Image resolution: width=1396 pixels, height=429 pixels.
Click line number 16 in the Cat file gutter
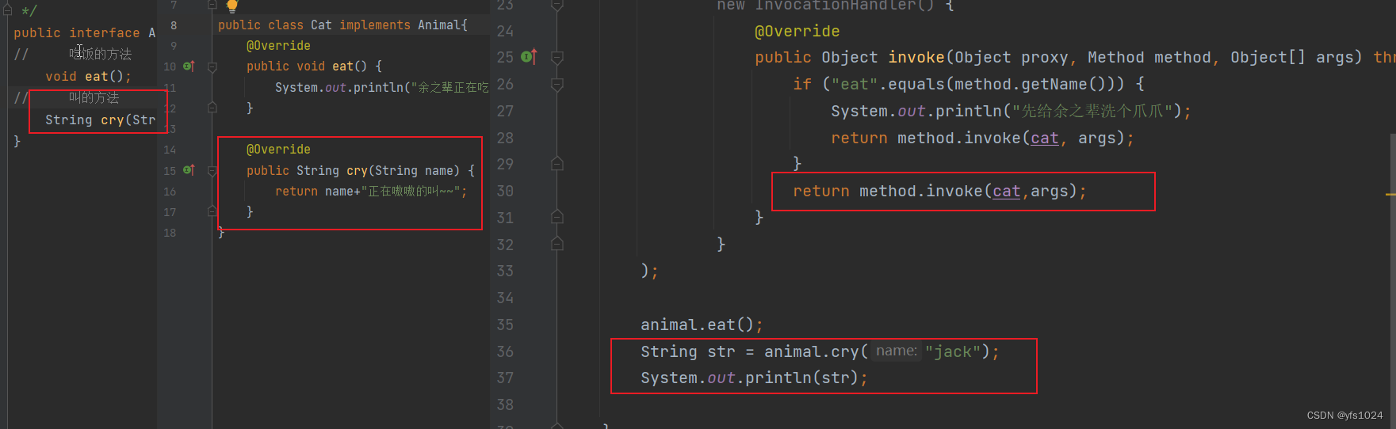click(170, 192)
